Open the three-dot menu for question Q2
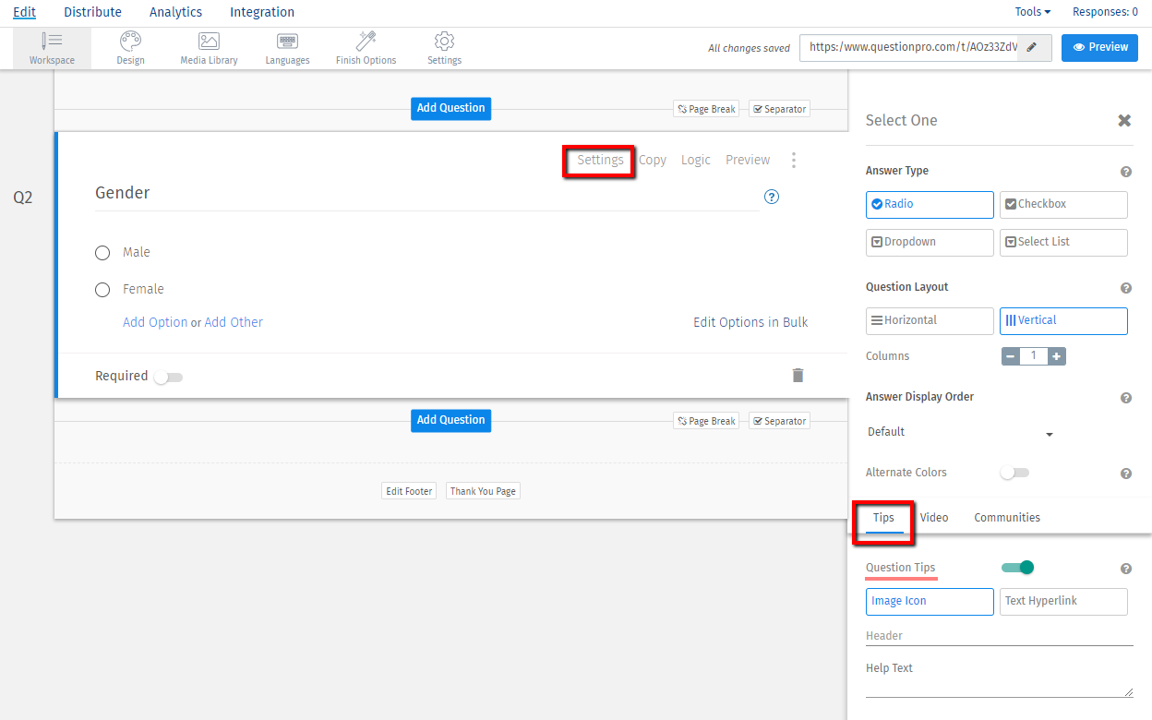This screenshot has height=720, width=1152. click(793, 161)
